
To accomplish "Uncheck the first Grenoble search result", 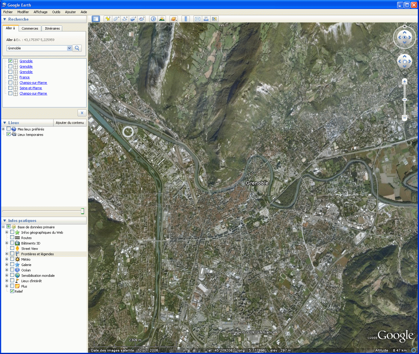I will tap(10, 61).
